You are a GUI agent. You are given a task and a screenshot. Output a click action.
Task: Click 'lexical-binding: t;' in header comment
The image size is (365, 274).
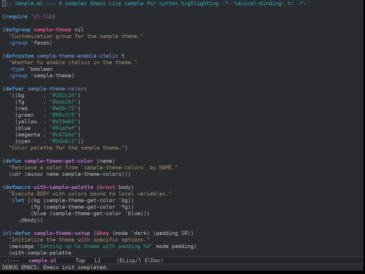[264, 3]
